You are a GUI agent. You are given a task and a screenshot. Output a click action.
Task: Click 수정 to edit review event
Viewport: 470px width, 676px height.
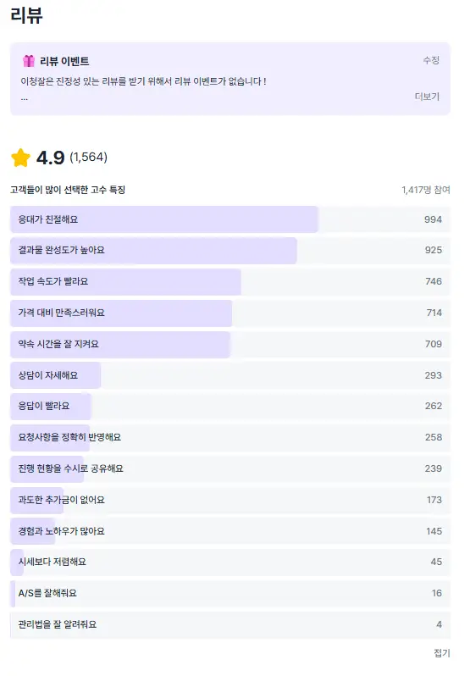(x=431, y=60)
